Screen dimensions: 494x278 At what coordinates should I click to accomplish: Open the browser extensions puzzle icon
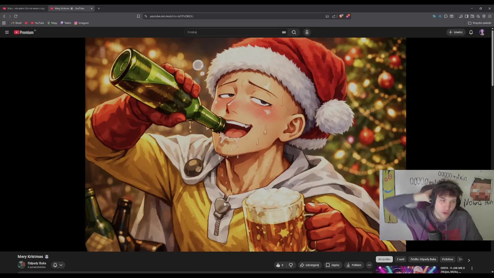(x=446, y=16)
